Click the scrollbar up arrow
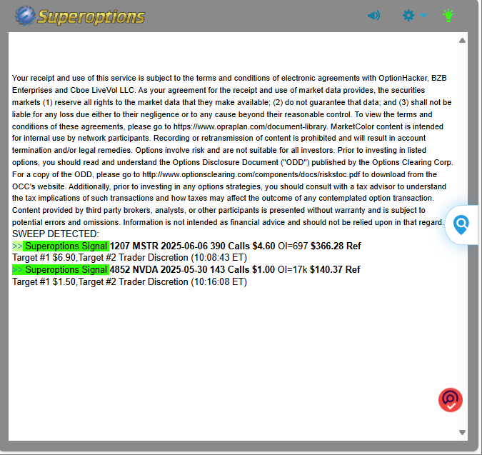482x455 pixels. coord(462,40)
